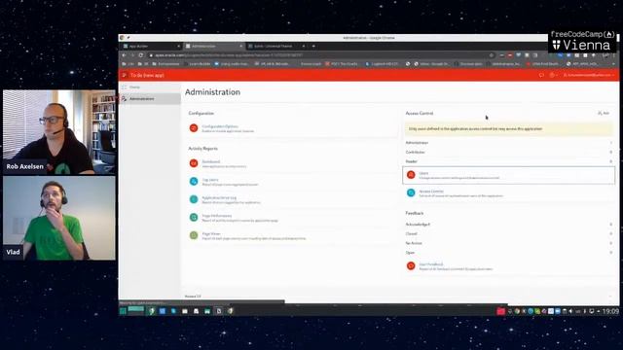623x350 pixels.
Task: Click the volume icon in system tray
Action: tap(571, 311)
